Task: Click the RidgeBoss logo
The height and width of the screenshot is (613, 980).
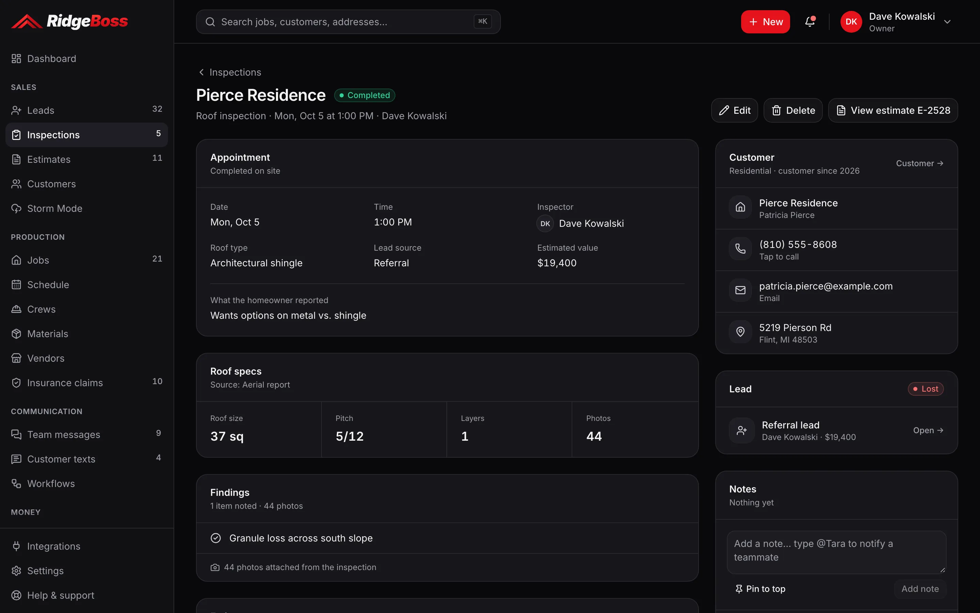Action: click(x=69, y=21)
